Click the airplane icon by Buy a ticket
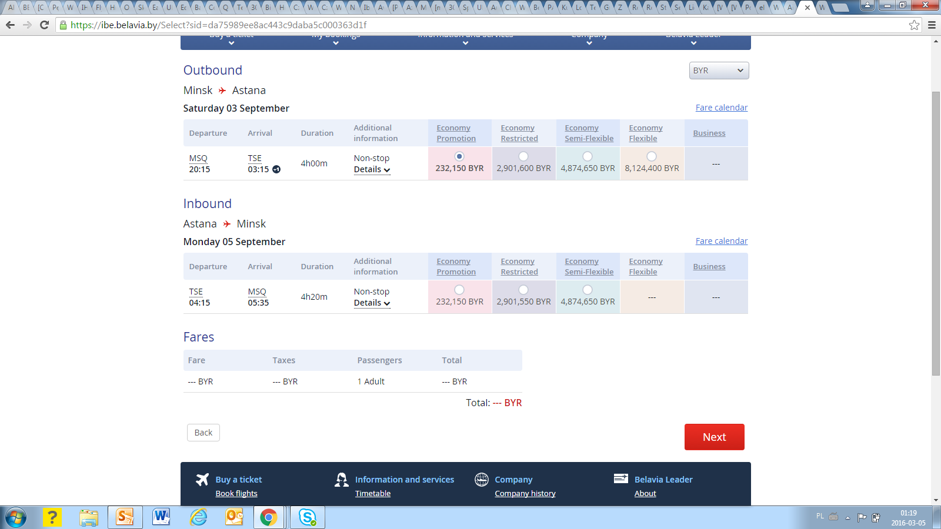This screenshot has width=941, height=529. coord(202,480)
